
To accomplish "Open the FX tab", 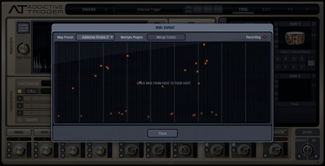I will 290,10.
